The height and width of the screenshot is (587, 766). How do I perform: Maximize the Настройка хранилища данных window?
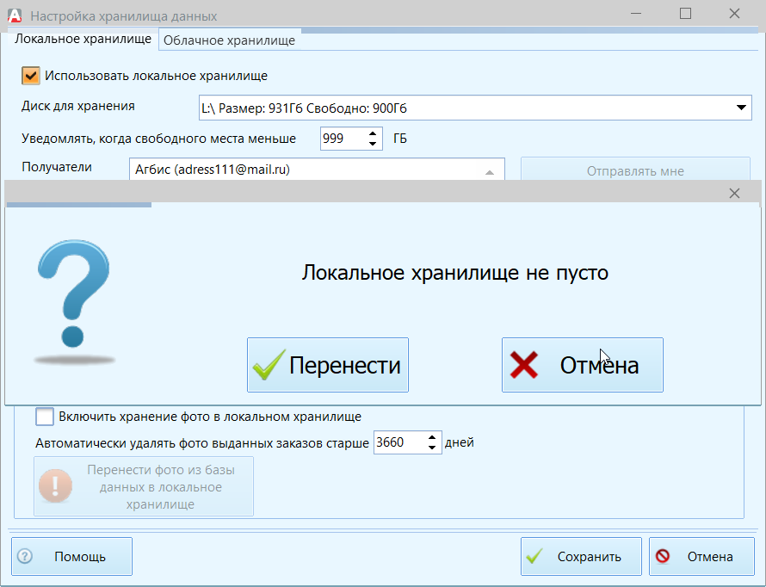tap(685, 14)
